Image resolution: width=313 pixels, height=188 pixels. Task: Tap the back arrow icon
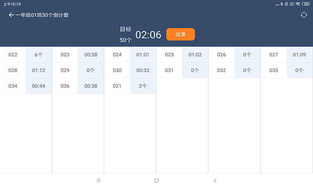click(x=11, y=15)
